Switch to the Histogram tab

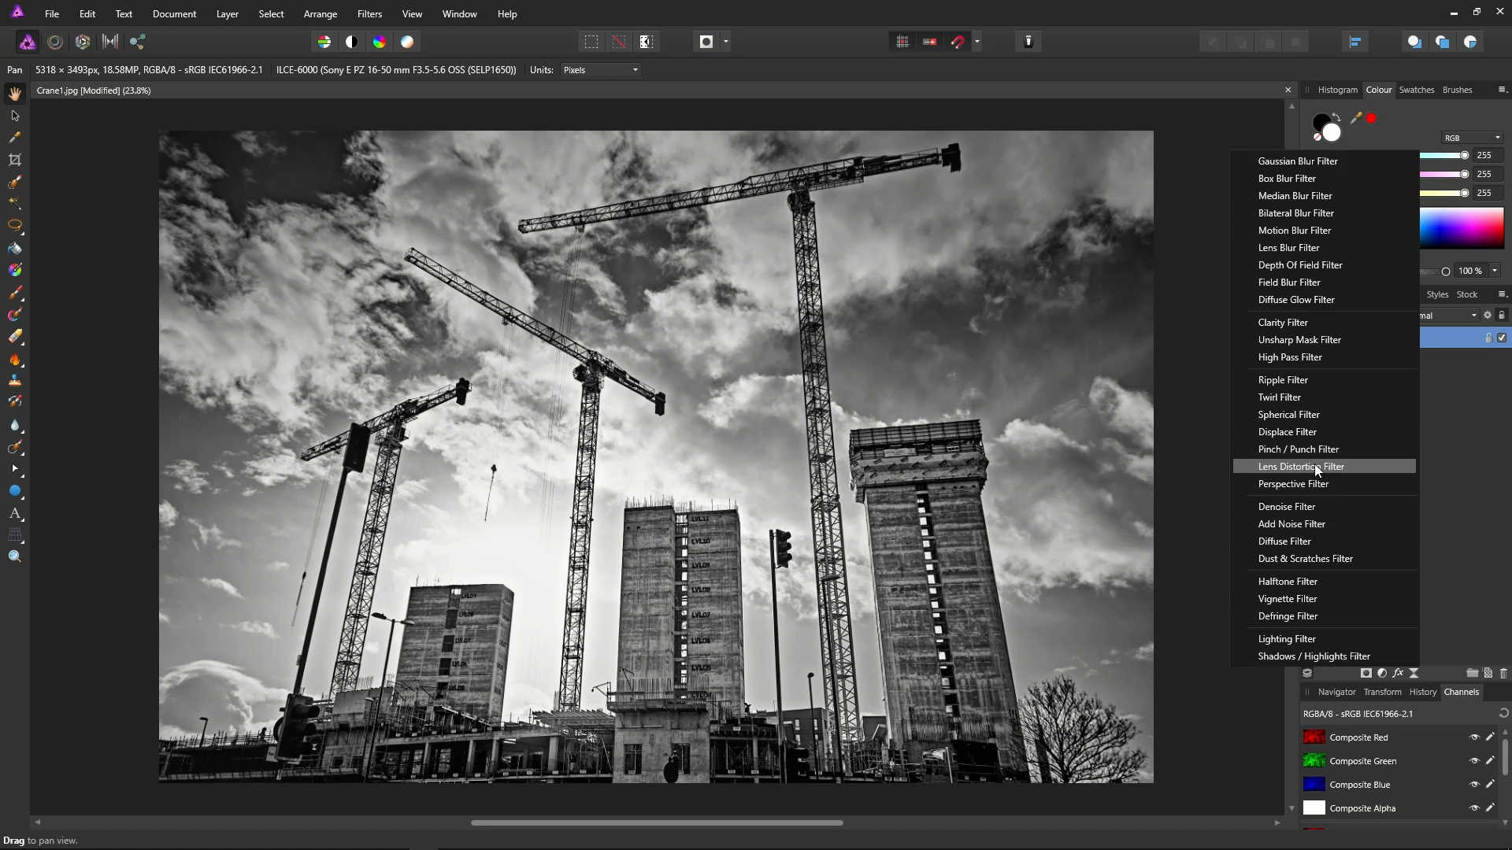1337,90
